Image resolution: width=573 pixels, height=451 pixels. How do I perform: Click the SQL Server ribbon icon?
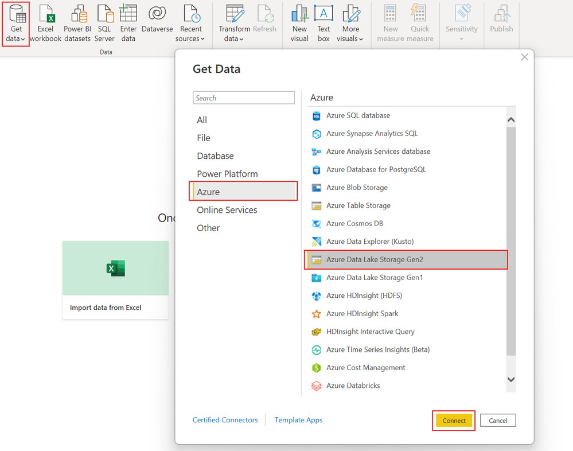pos(104,24)
